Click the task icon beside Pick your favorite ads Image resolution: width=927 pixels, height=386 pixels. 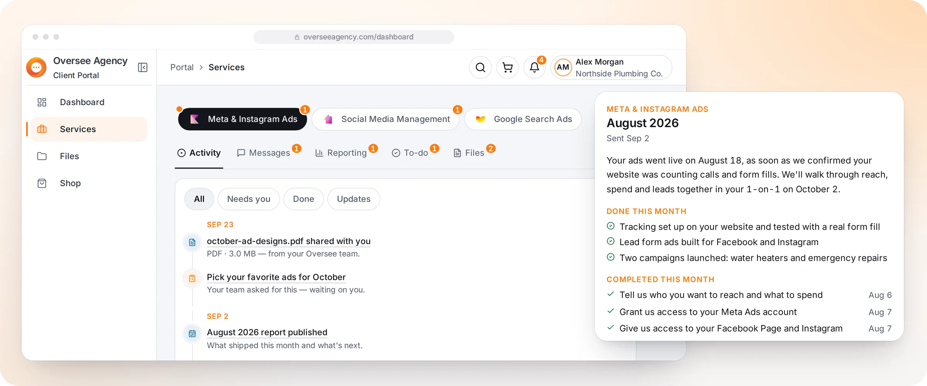tap(192, 278)
